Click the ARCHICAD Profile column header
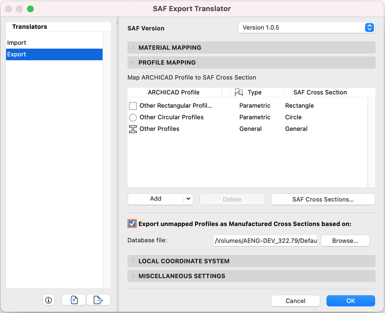The image size is (385, 313). [184, 93]
